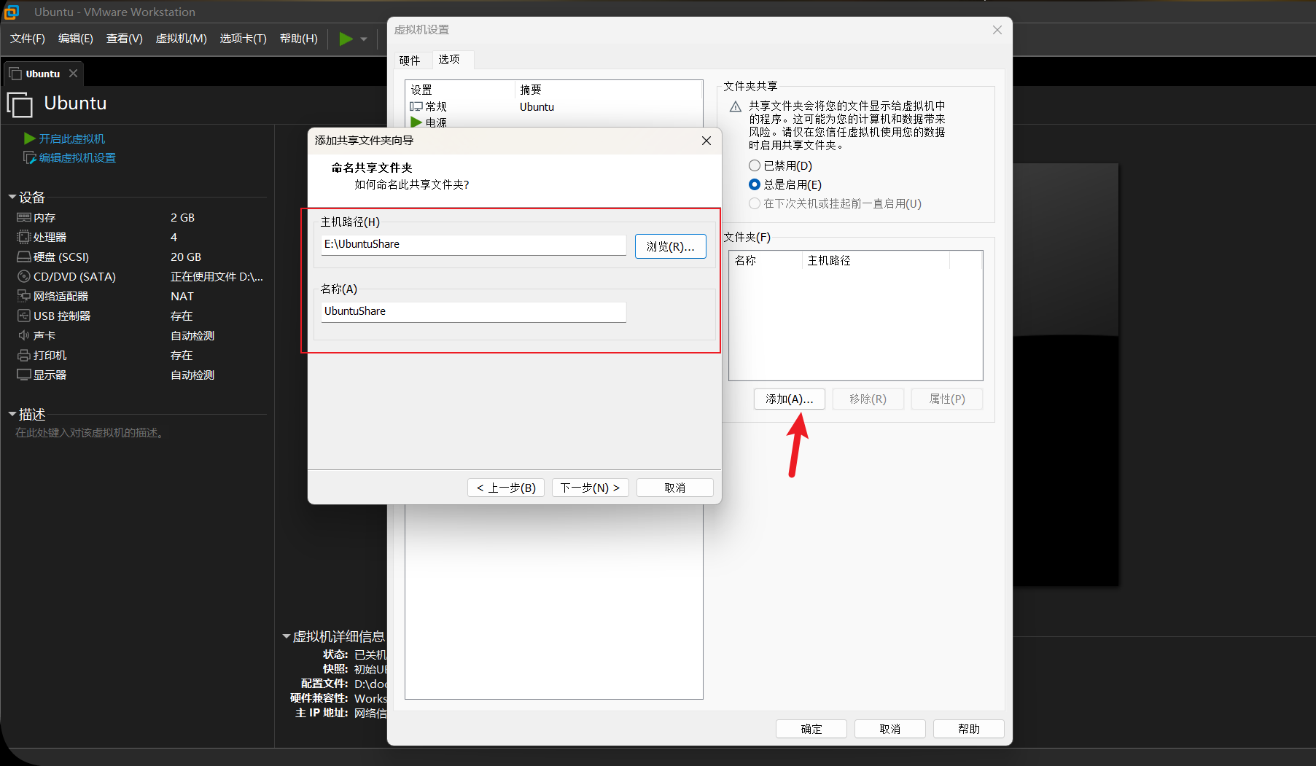Image resolution: width=1316 pixels, height=766 pixels.
Task: Click 帮助 button in 虚拟机设置 window
Action: [969, 729]
